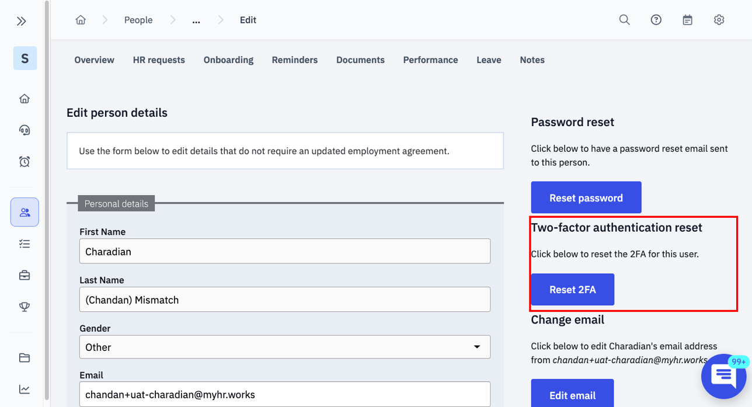Focus the First Name field

(285, 251)
